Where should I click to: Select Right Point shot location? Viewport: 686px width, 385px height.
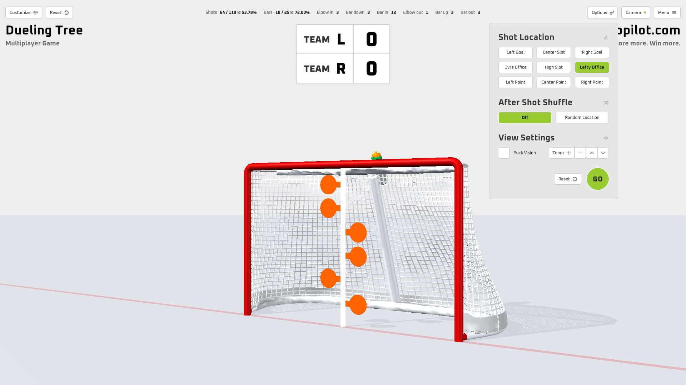[592, 82]
